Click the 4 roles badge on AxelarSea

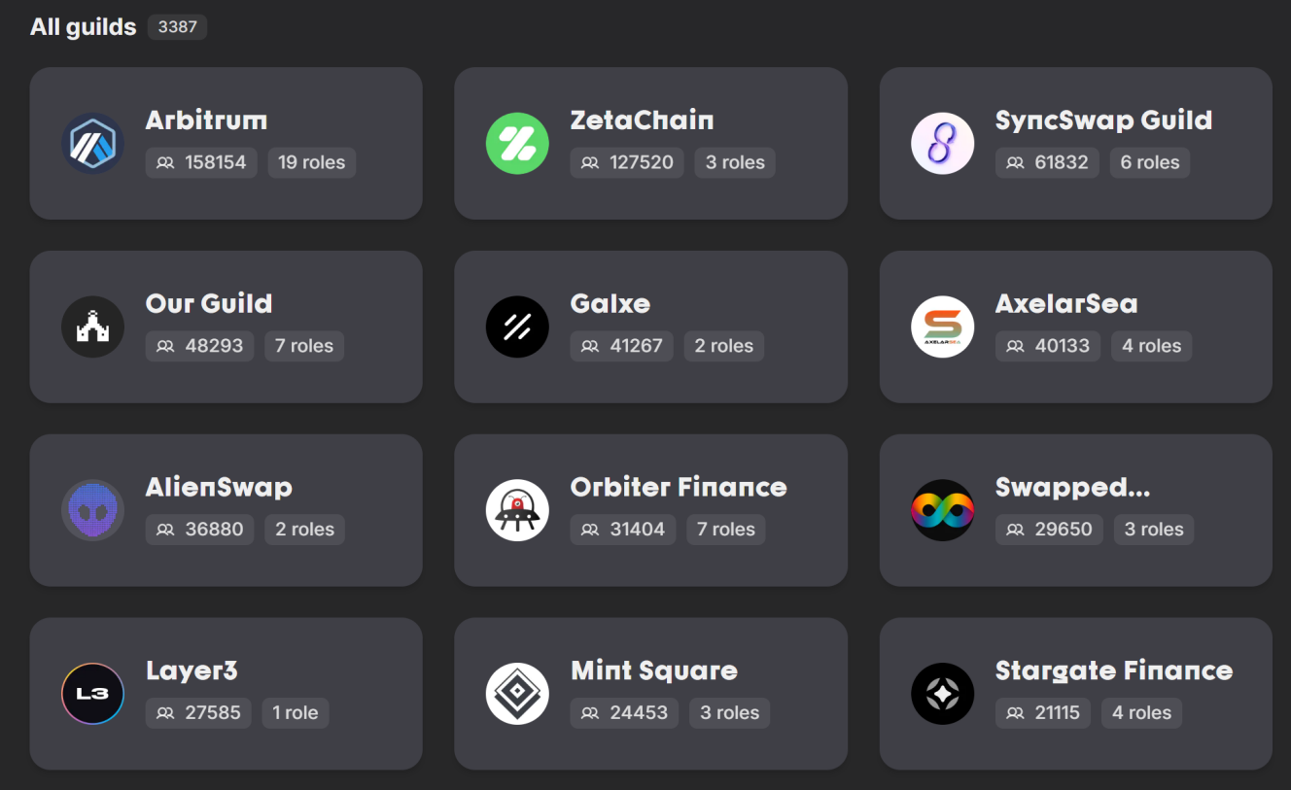(1151, 346)
